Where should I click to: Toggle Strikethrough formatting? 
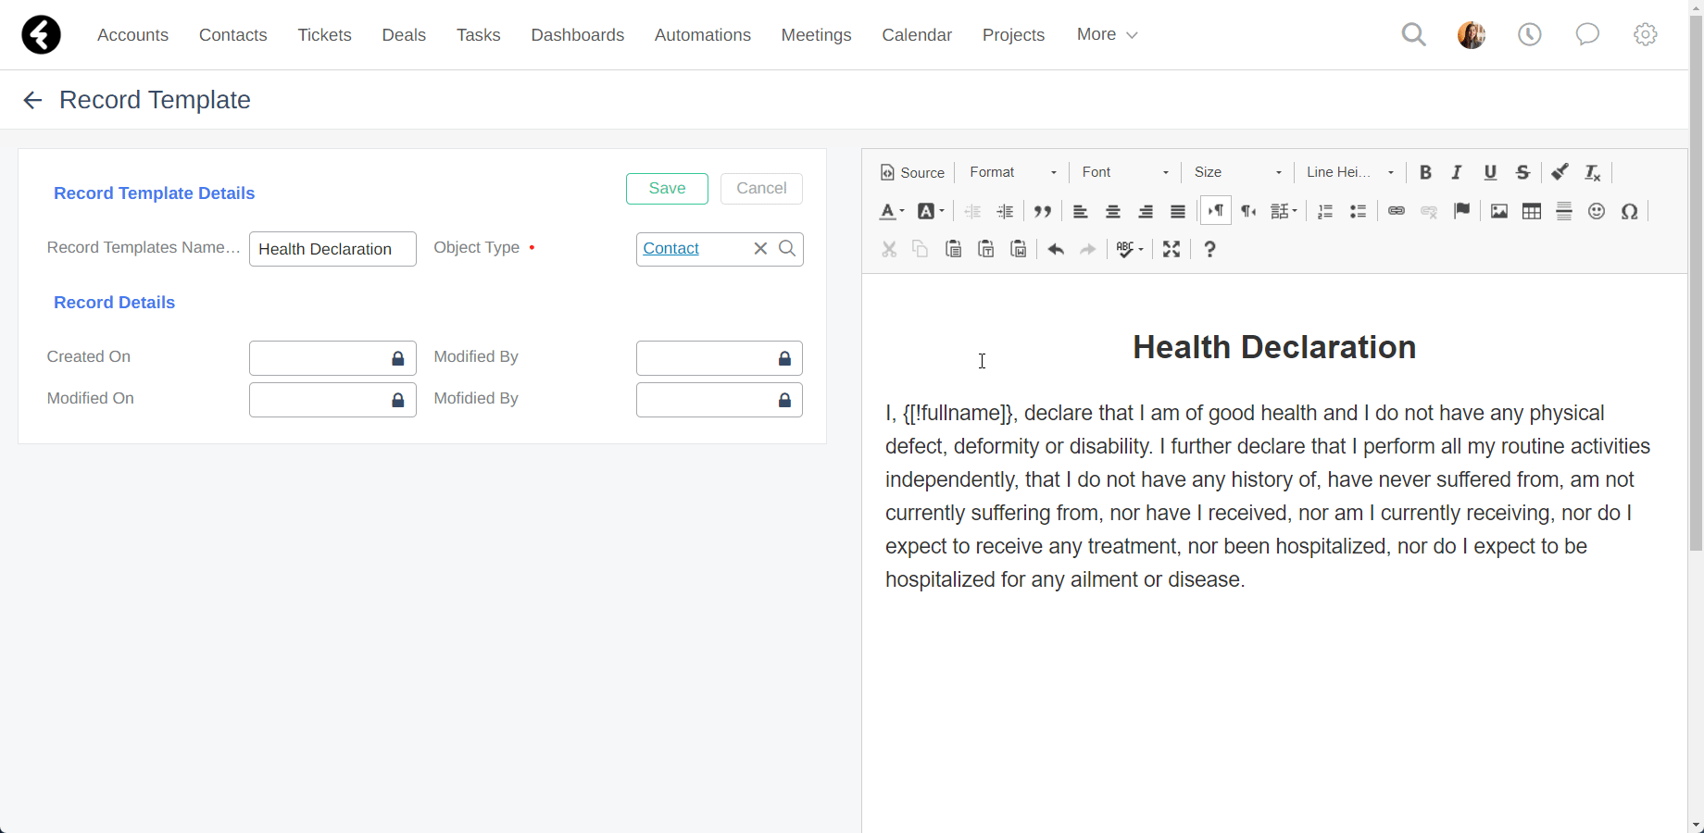pos(1522,172)
